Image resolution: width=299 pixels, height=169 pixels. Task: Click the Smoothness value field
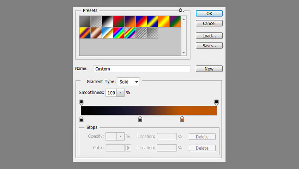coord(111,93)
